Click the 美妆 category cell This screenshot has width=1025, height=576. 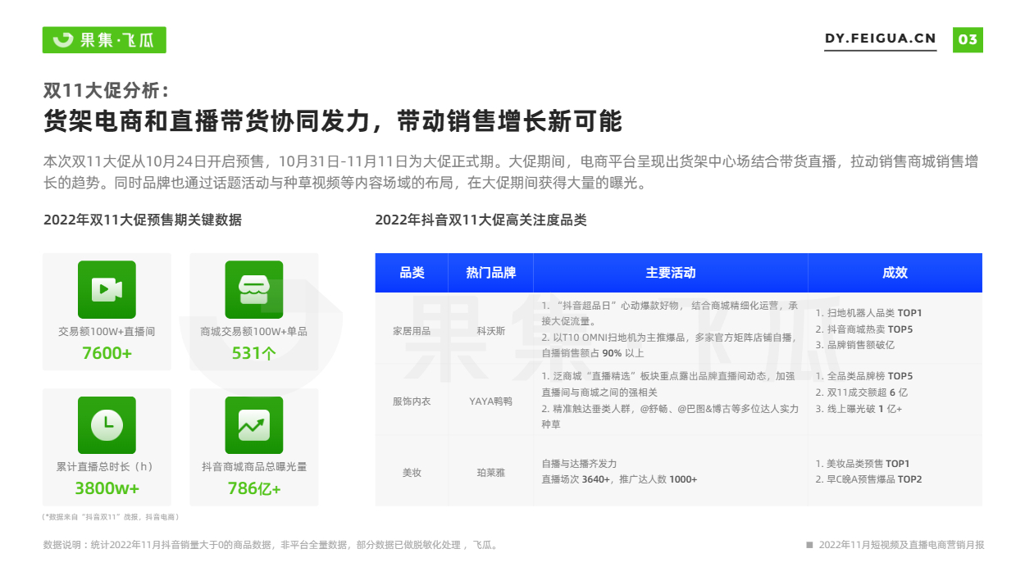[412, 472]
